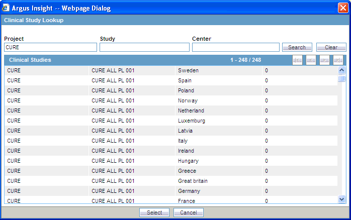The height and width of the screenshot is (220, 351).
Task: Click the 0 value in Poland row
Action: coord(267,90)
